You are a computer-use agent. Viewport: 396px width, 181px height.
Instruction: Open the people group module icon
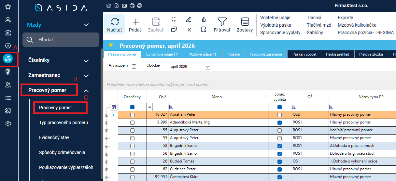coord(8,85)
